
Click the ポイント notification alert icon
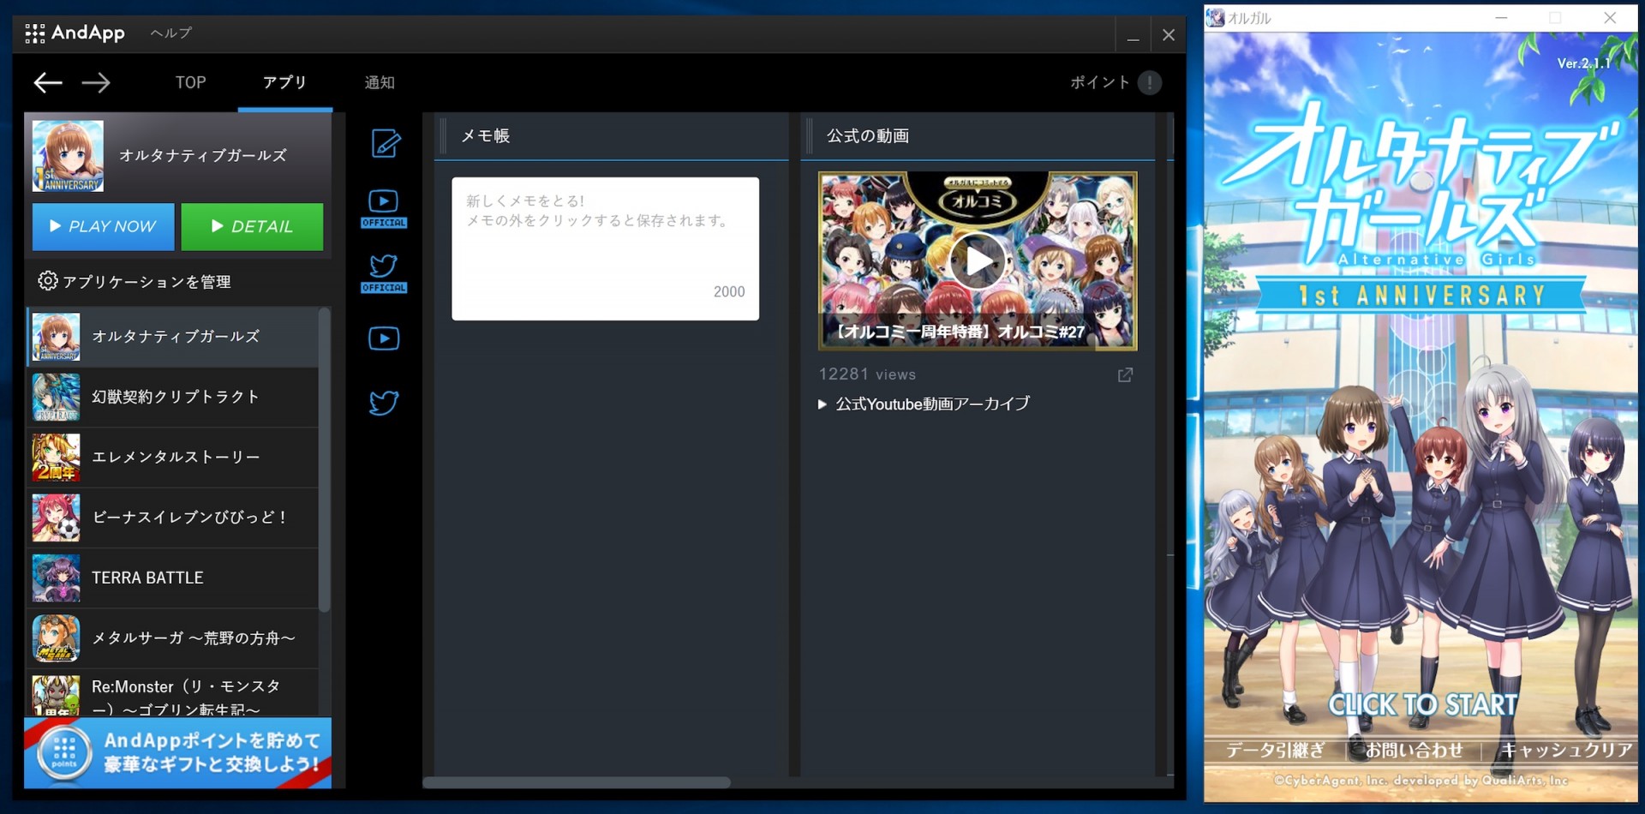click(x=1150, y=82)
